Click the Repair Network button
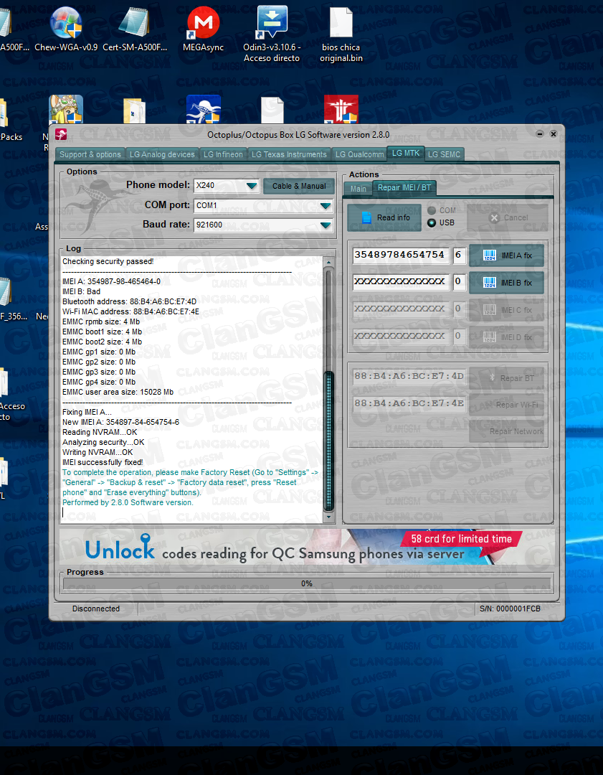Screen dimensions: 603x775 [x=506, y=431]
